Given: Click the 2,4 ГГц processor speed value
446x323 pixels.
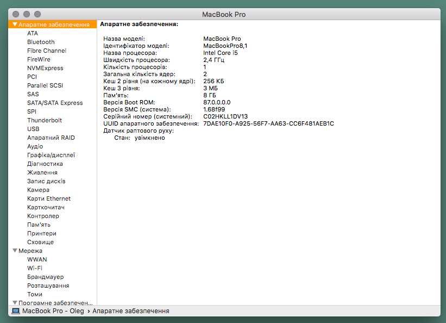Looking at the screenshot, I should click(x=213, y=60).
